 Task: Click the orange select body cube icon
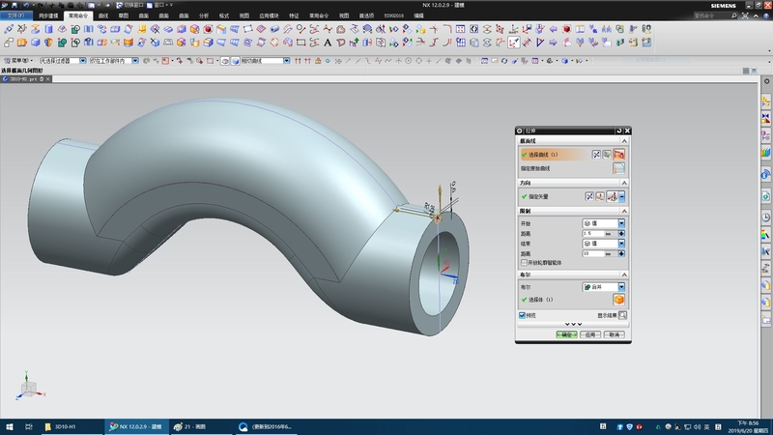pyautogui.click(x=619, y=301)
